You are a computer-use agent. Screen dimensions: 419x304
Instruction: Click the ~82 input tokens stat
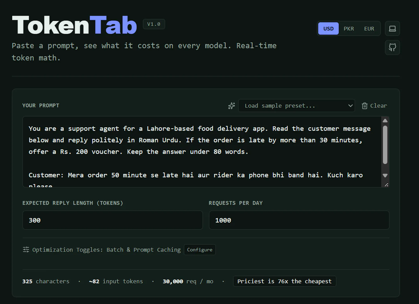116,281
